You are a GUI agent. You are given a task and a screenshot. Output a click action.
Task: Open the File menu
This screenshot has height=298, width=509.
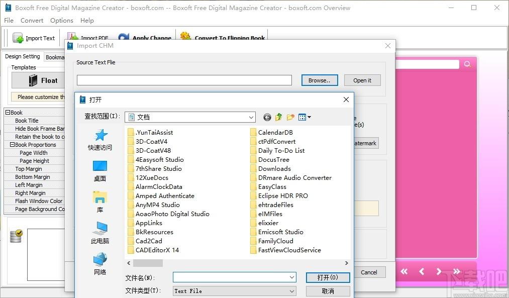tap(9, 21)
